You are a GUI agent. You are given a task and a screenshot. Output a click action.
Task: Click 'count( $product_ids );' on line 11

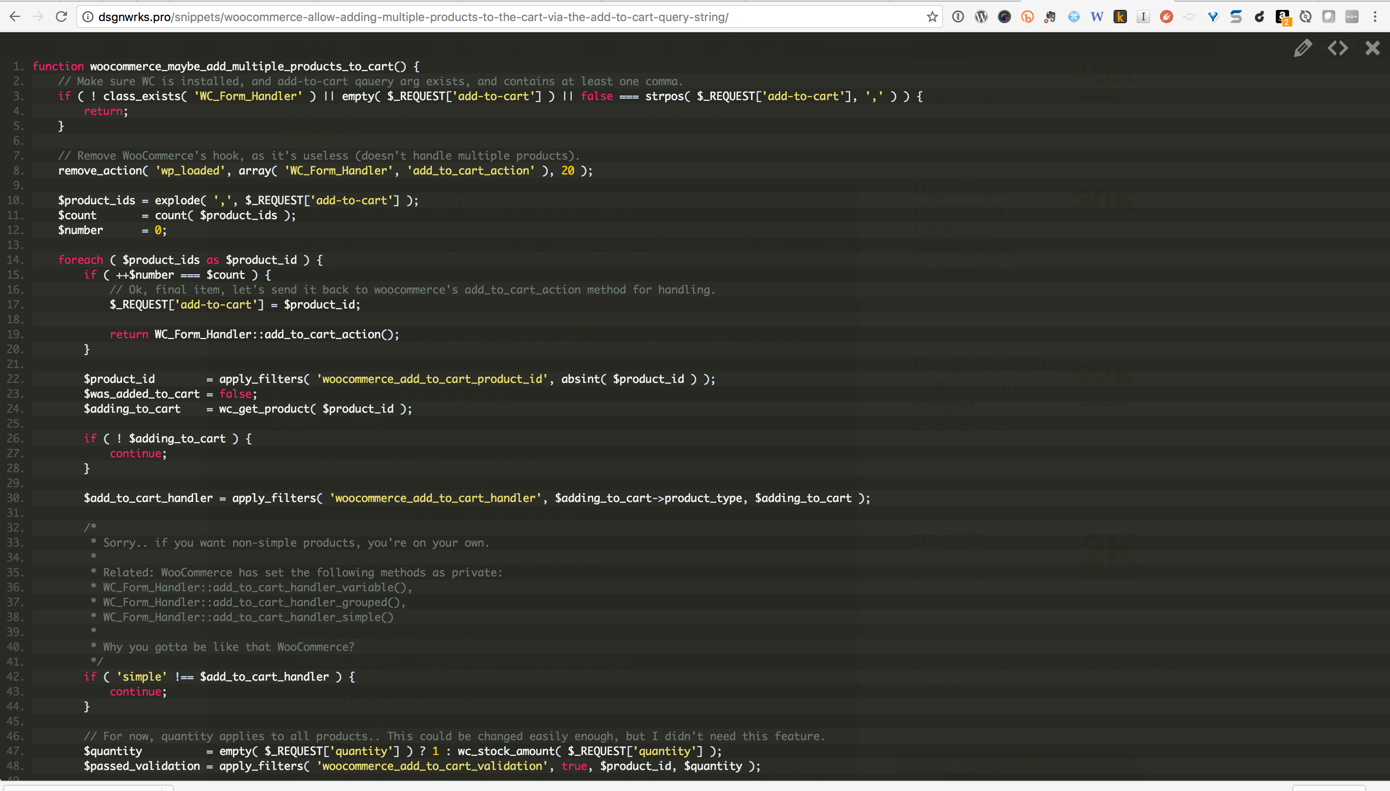click(225, 215)
